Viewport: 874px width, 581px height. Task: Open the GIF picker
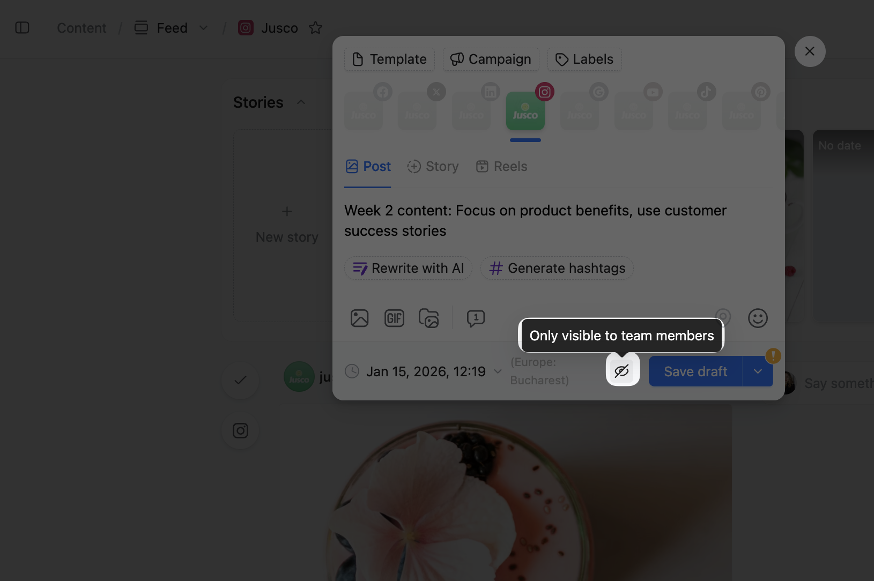[394, 318]
